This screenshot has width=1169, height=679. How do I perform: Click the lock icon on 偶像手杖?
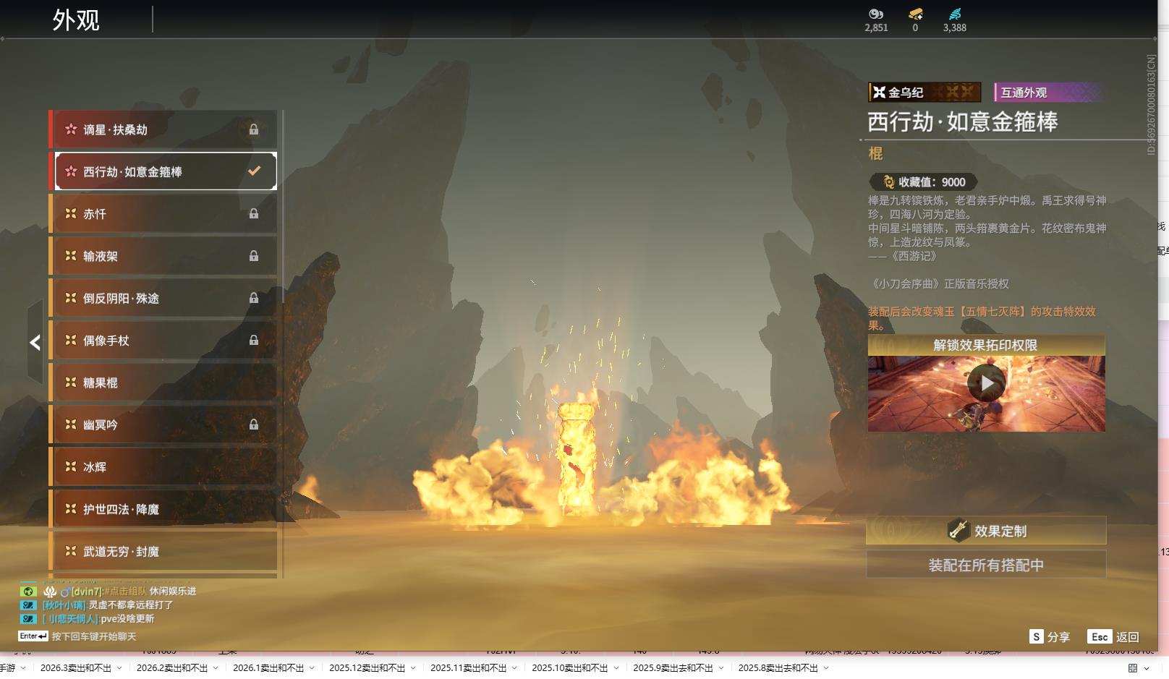coord(254,340)
